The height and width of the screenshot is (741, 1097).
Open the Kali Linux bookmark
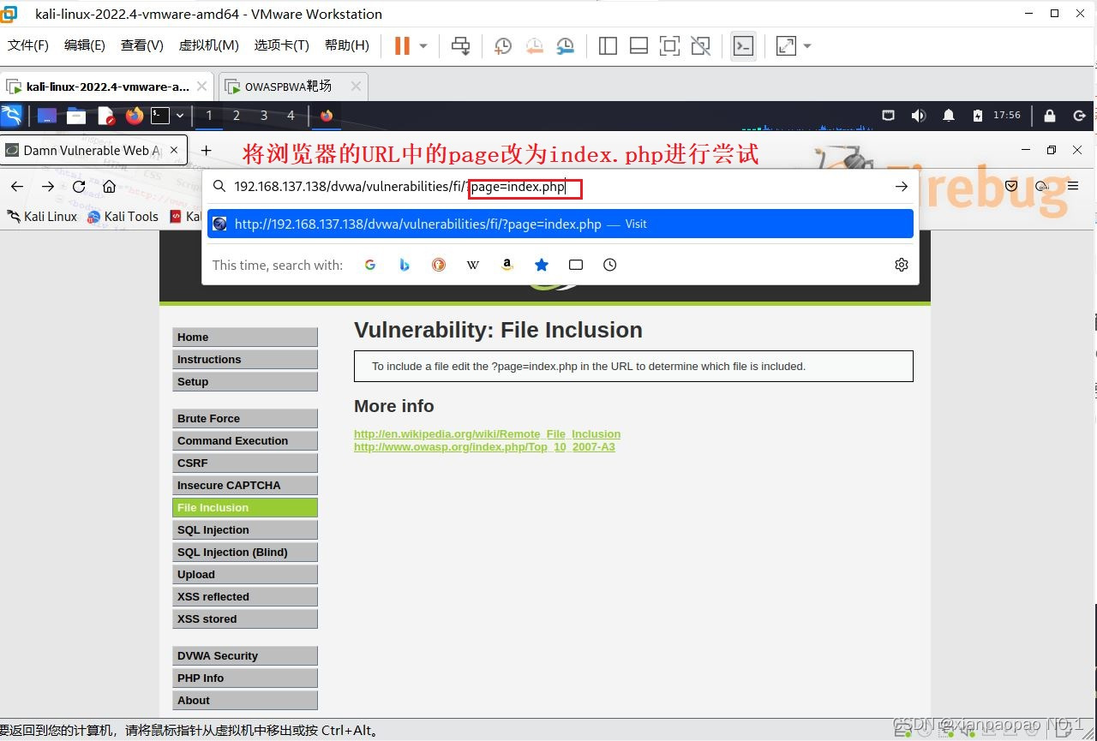pos(42,217)
